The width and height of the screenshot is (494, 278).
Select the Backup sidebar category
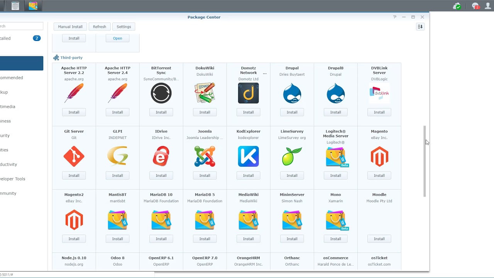22,92
